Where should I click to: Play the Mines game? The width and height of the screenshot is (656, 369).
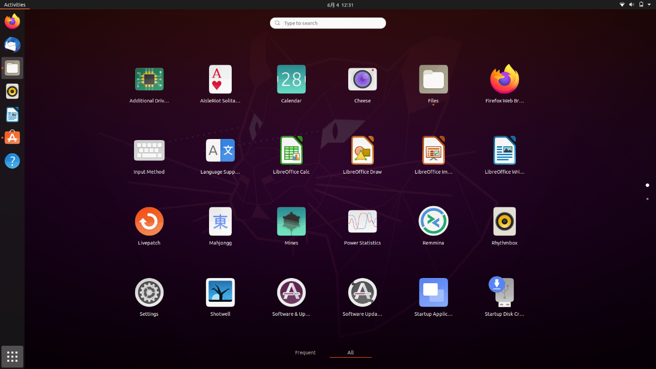pos(291,221)
